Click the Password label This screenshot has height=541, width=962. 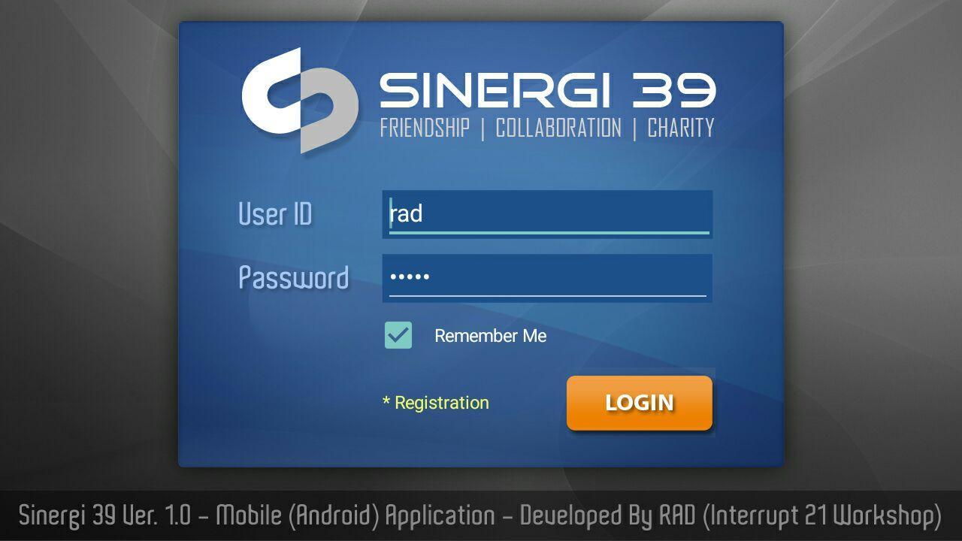(x=294, y=278)
